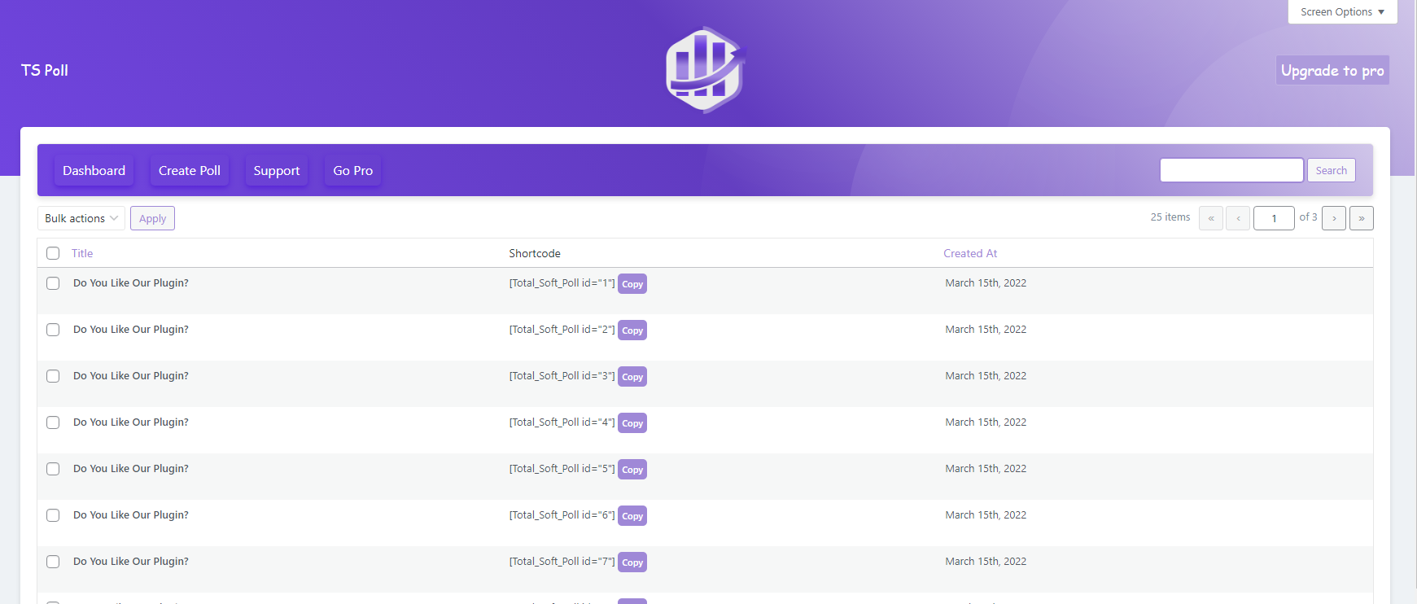
Task: Toggle the select-all checkbox in header
Action: pos(53,253)
